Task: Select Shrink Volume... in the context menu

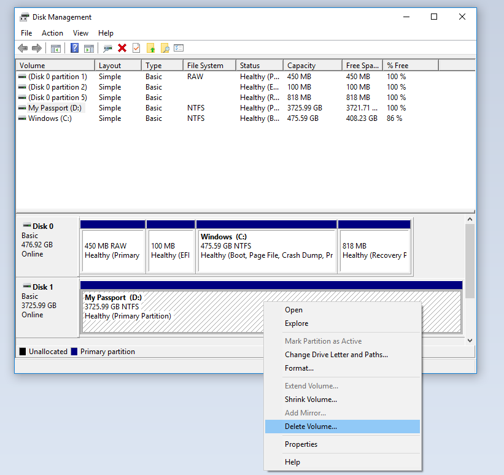Action: (343, 399)
